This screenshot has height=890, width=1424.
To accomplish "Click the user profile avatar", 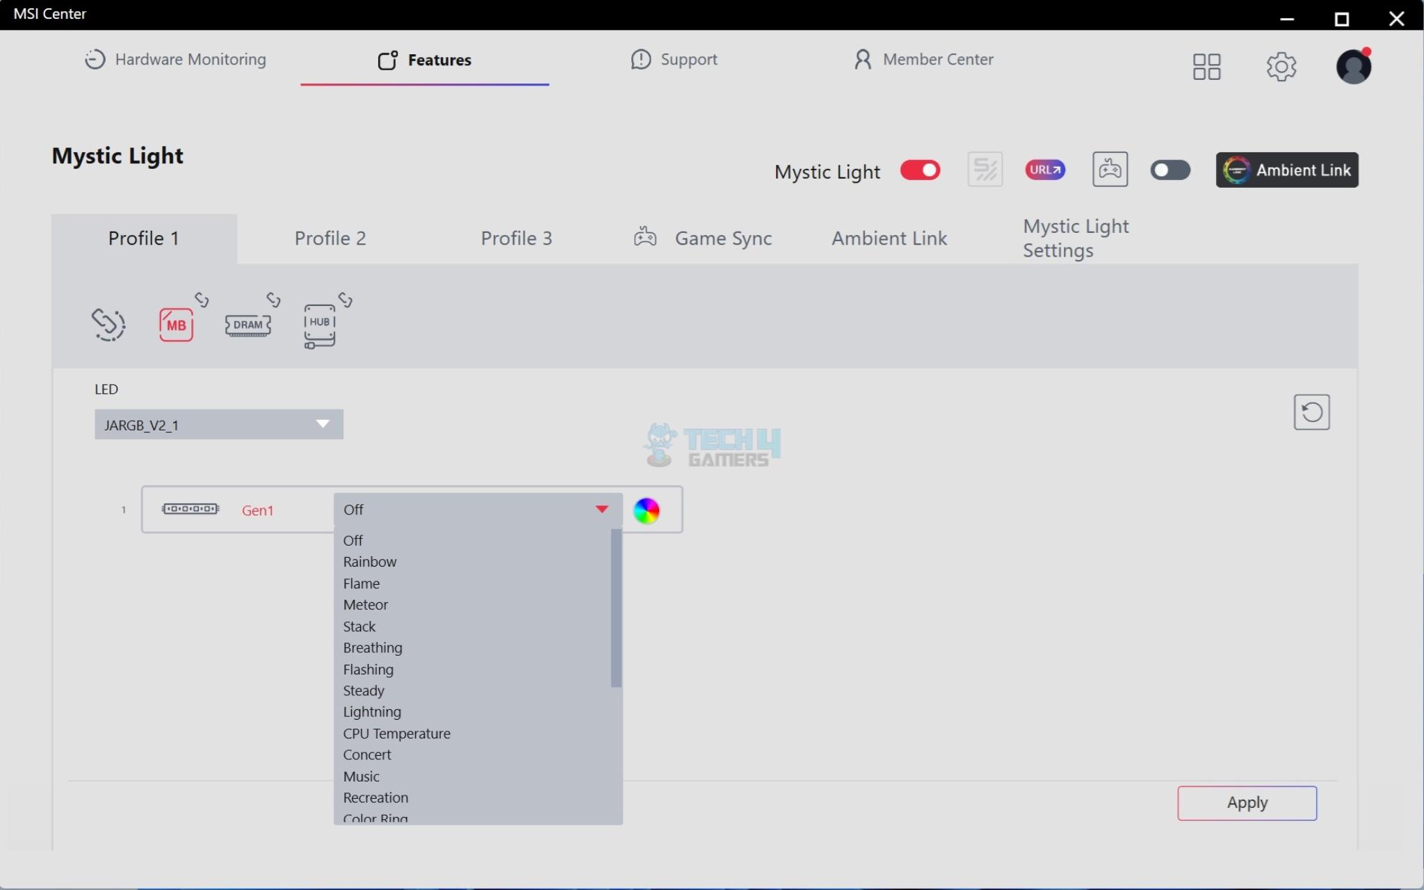I will point(1353,67).
